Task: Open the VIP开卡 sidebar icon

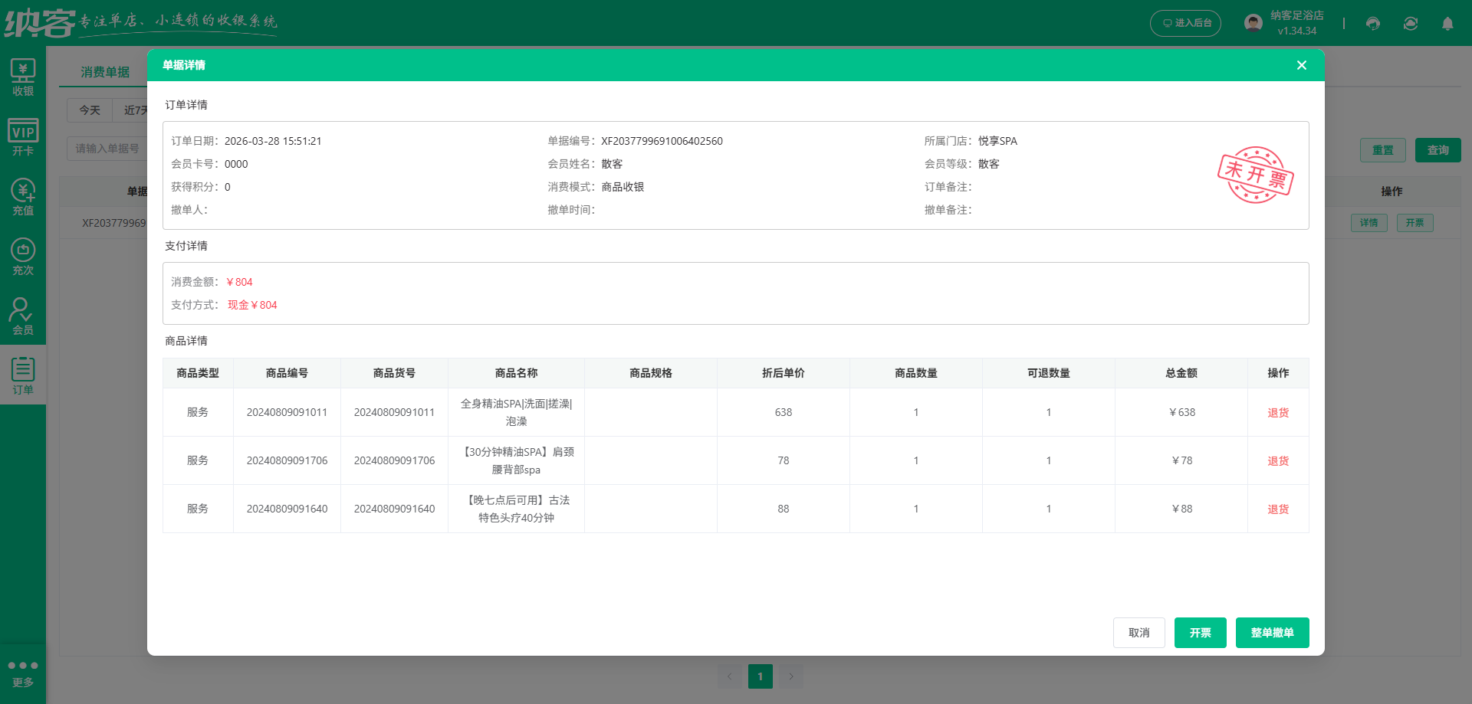Action: coord(23,135)
